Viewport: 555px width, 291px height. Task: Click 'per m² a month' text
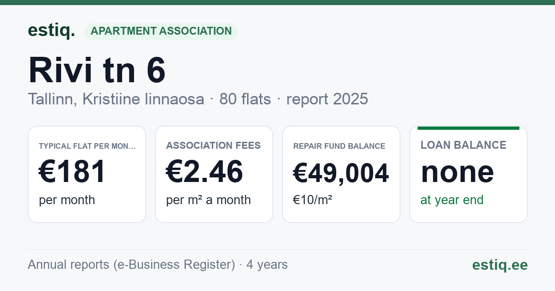209,200
